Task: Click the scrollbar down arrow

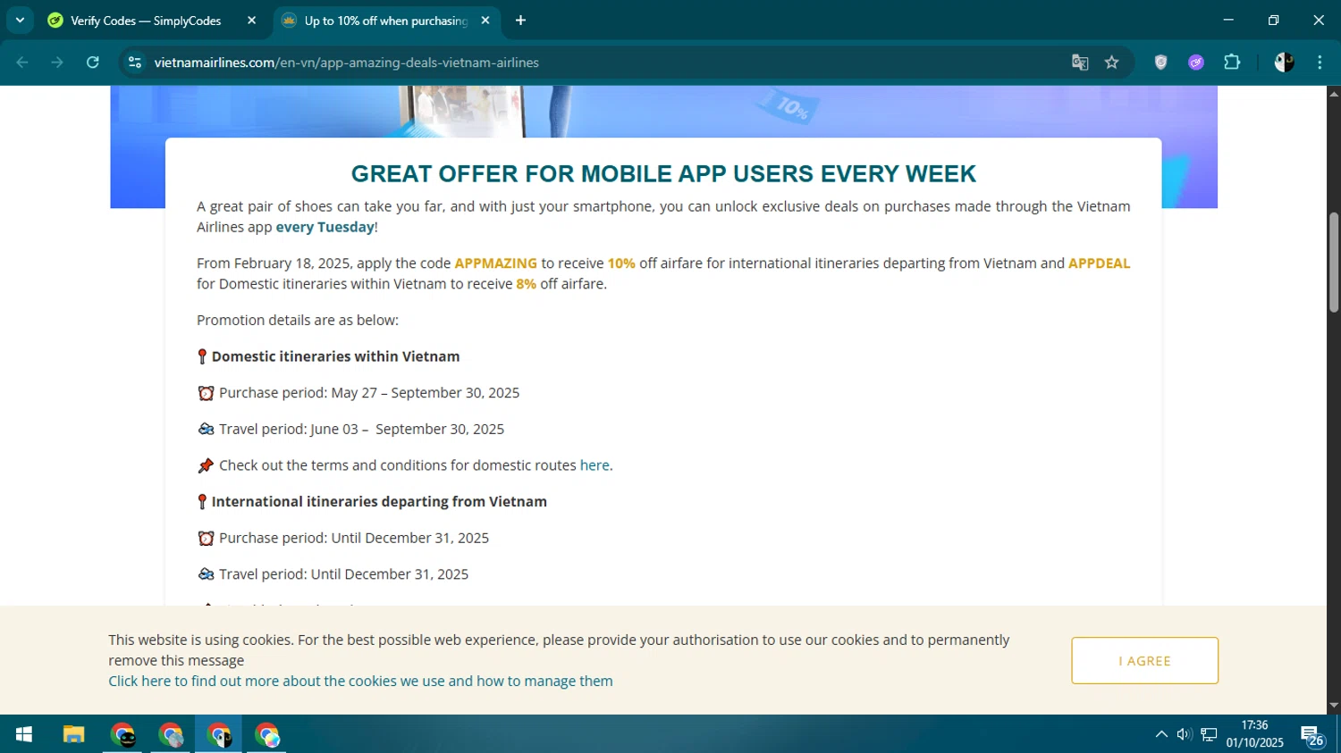Action: [1334, 706]
